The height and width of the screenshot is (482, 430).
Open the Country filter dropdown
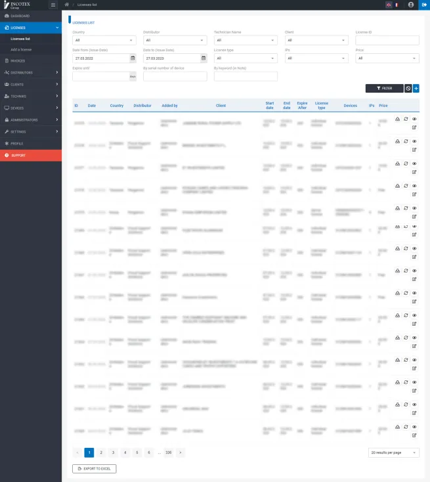pyautogui.click(x=104, y=40)
